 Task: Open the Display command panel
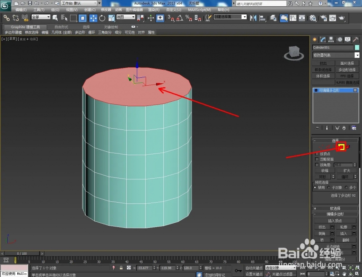347,40
